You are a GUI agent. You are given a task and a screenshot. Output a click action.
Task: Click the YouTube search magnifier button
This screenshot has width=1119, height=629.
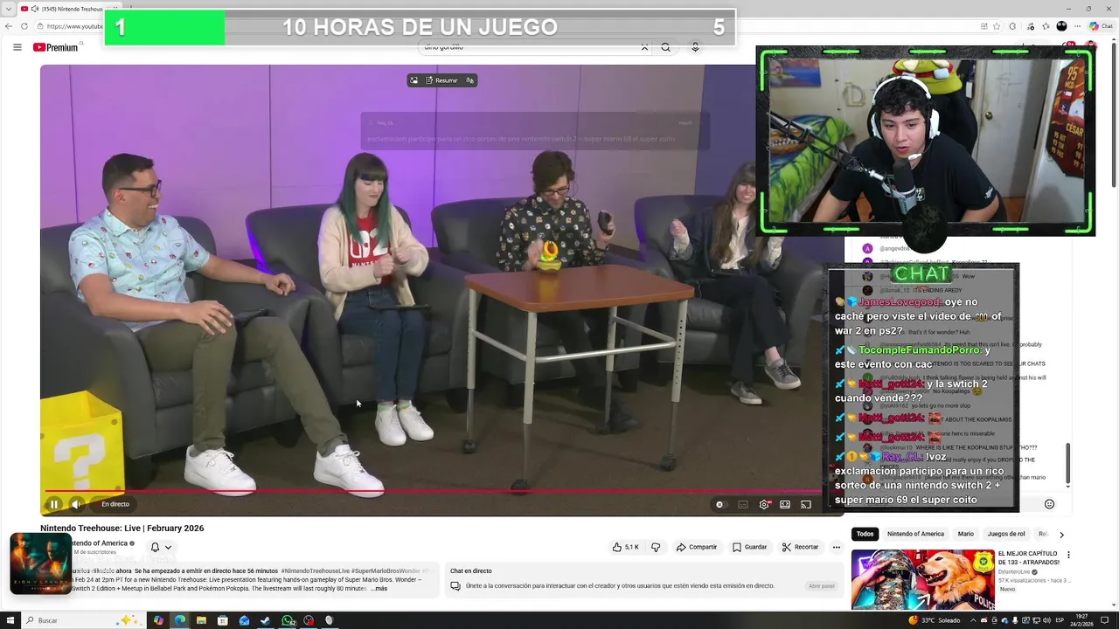[666, 47]
